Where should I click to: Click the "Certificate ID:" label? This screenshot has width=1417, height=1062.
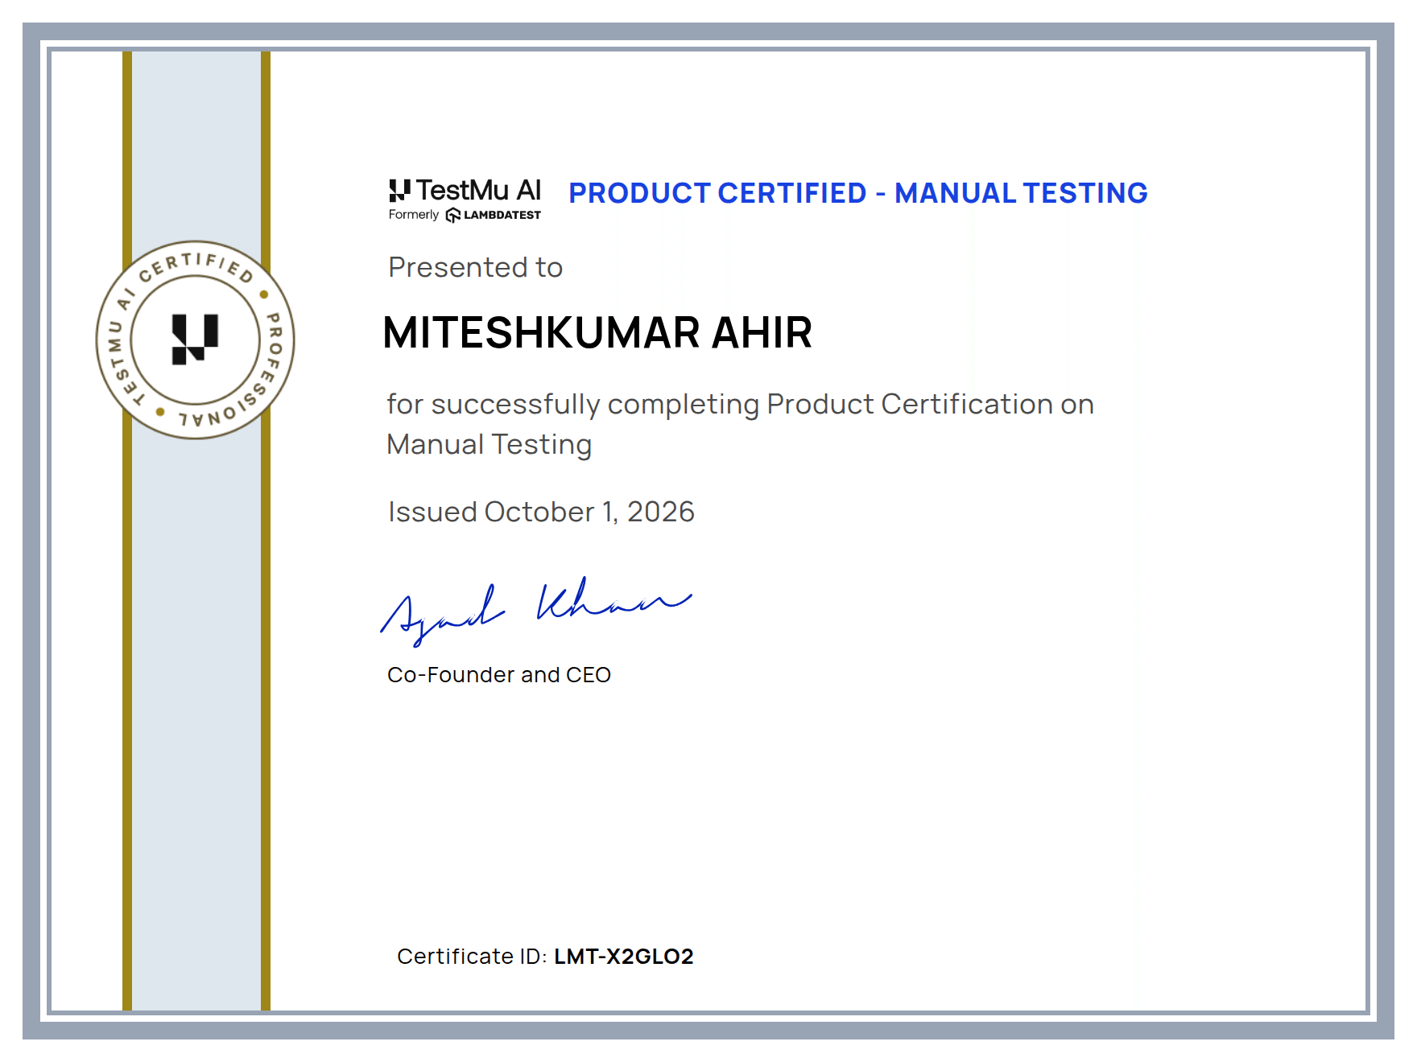[x=472, y=956]
